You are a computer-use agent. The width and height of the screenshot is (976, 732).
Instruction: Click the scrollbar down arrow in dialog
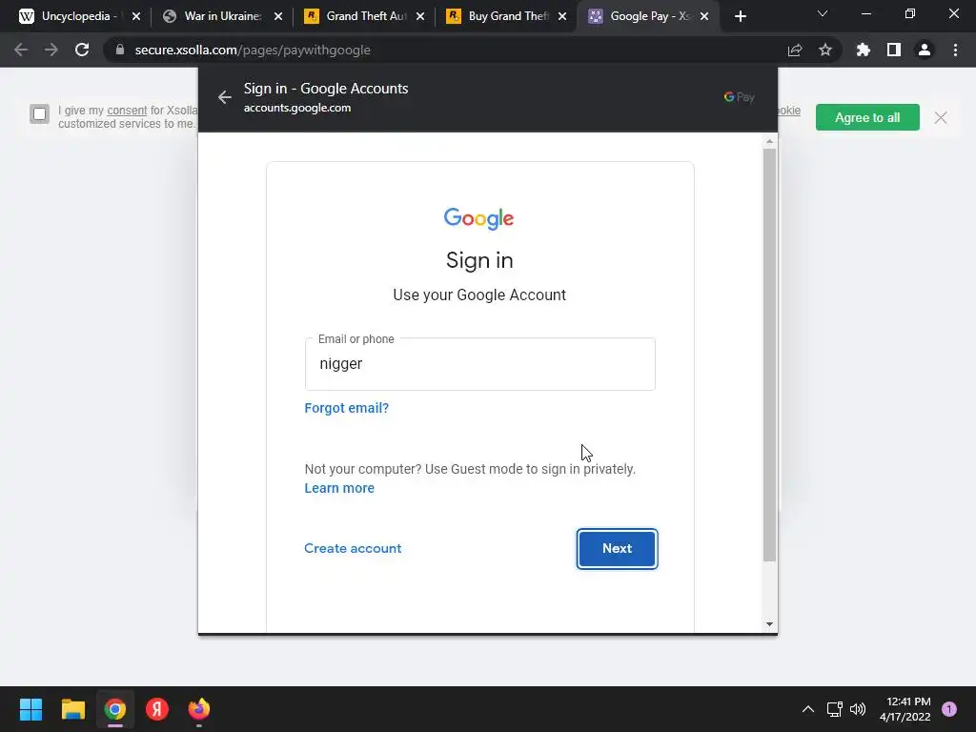pyautogui.click(x=769, y=623)
